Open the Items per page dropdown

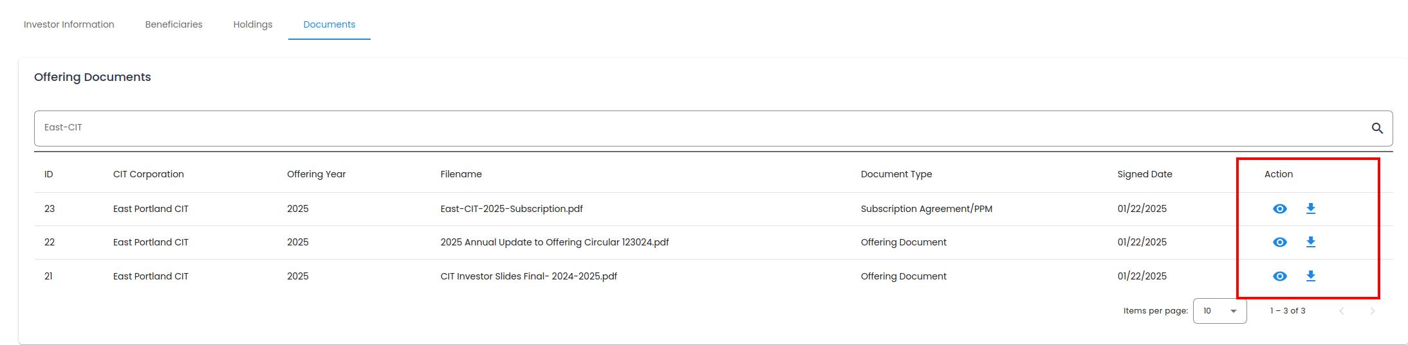(x=1219, y=311)
